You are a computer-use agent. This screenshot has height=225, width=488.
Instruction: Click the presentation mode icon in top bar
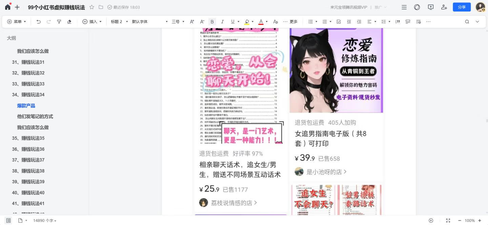430,7
